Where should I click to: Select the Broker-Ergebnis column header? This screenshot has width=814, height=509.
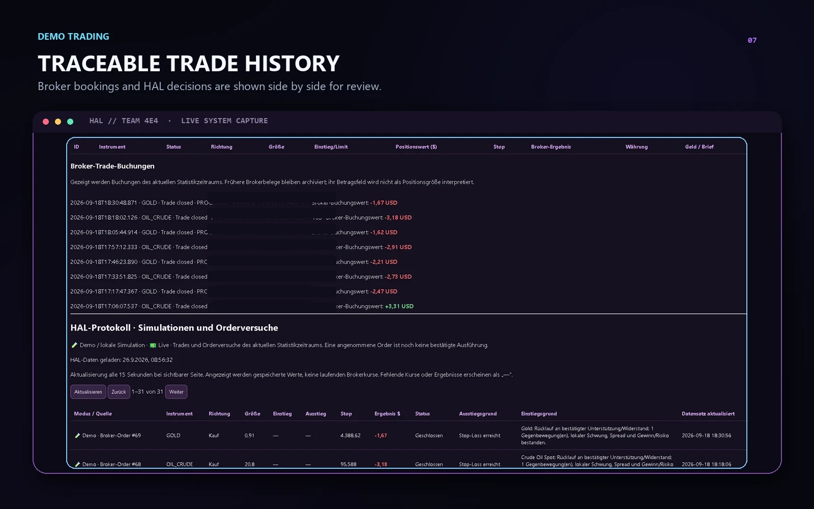[551, 147]
